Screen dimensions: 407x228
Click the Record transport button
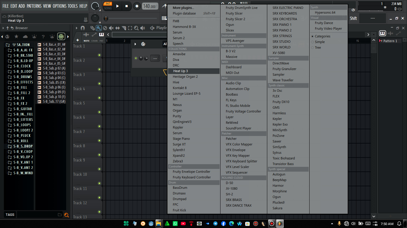point(137,6)
